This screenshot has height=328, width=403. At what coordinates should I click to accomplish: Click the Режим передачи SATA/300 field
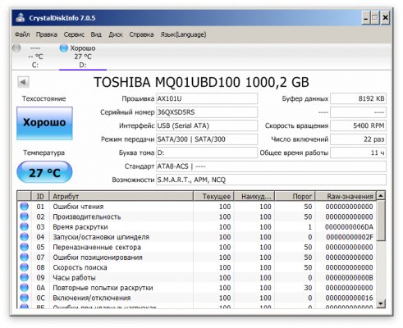point(207,139)
